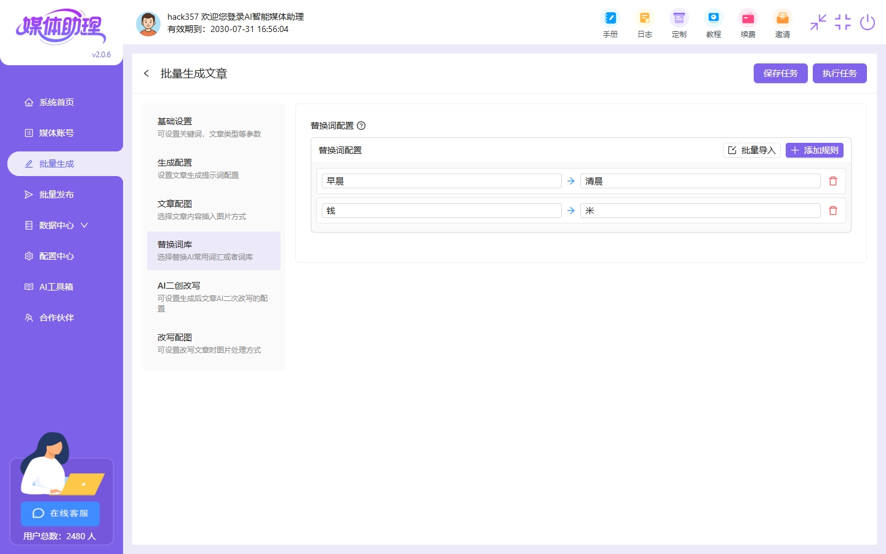Click the back arrow beside 批量生成文章

[146, 73]
